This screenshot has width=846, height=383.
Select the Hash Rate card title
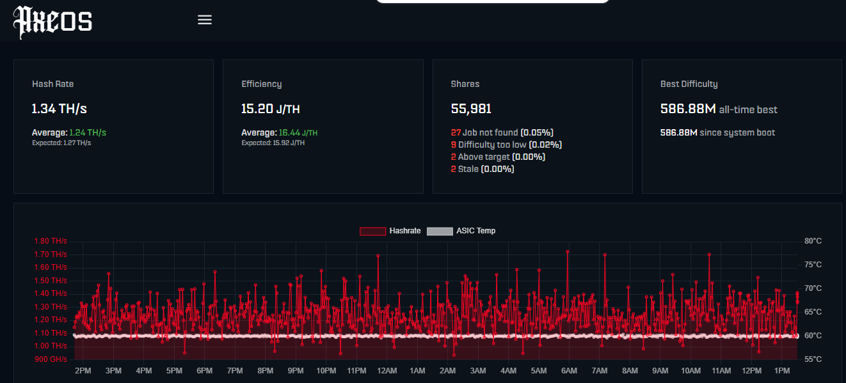pos(52,84)
